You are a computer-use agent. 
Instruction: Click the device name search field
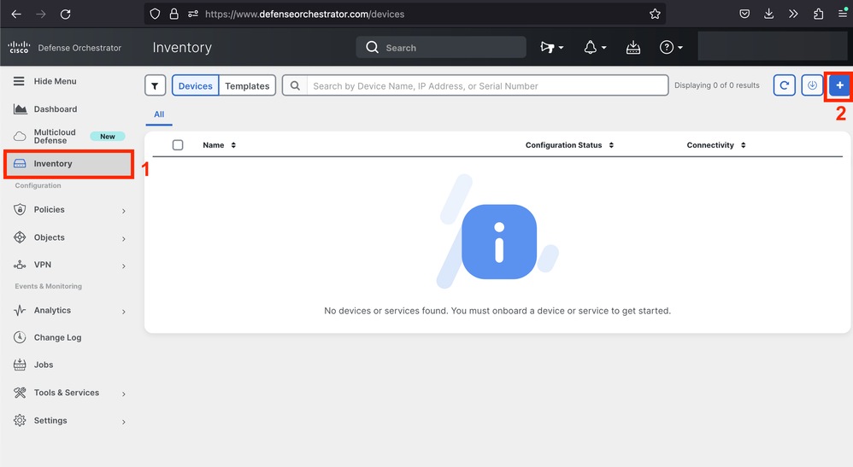(x=487, y=86)
